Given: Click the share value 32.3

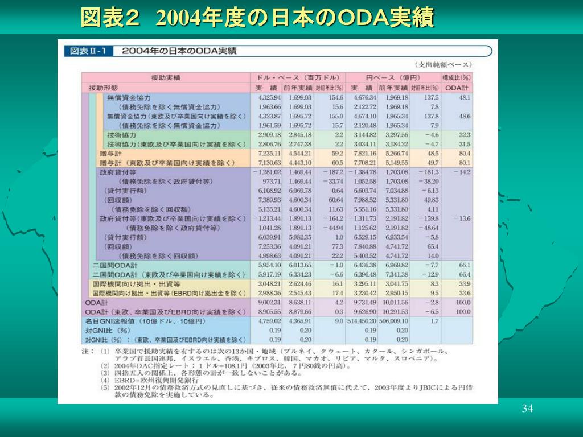Looking at the screenshot, I should click(x=465, y=135).
